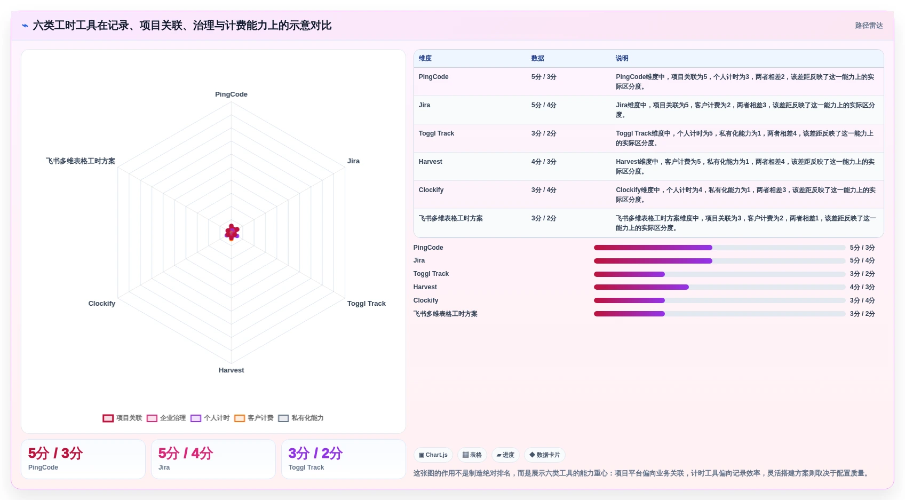Open the Toggl Track 3分 / 2分 summary card
This screenshot has width=905, height=500.
point(344,459)
